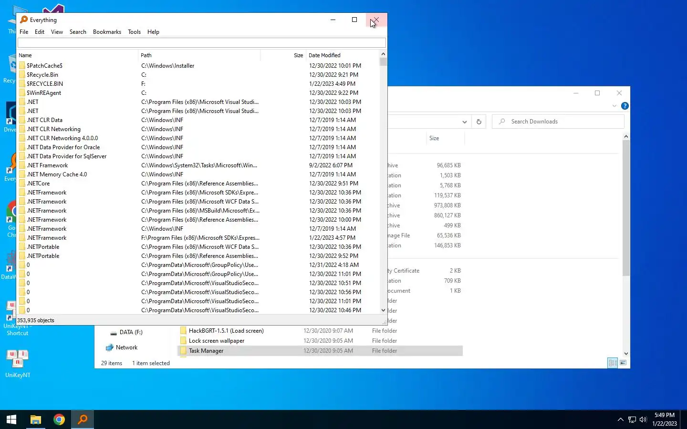
Task: Select the .NET Data Provider for Oracle icon
Action: tap(22, 147)
